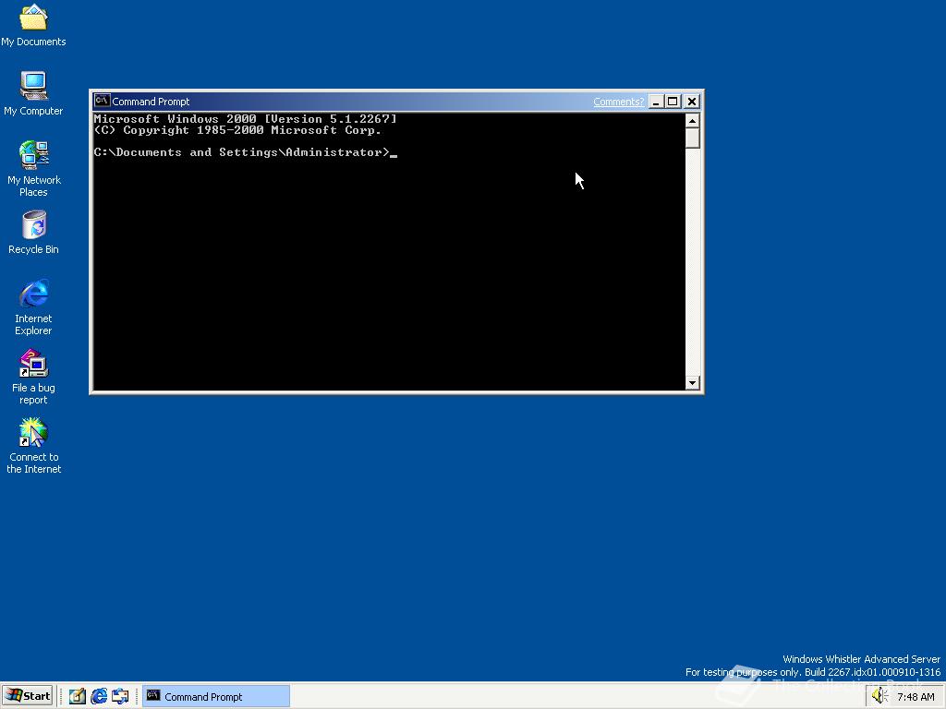946x709 pixels.
Task: Open Command Prompt window system menu icon
Action: tap(102, 101)
